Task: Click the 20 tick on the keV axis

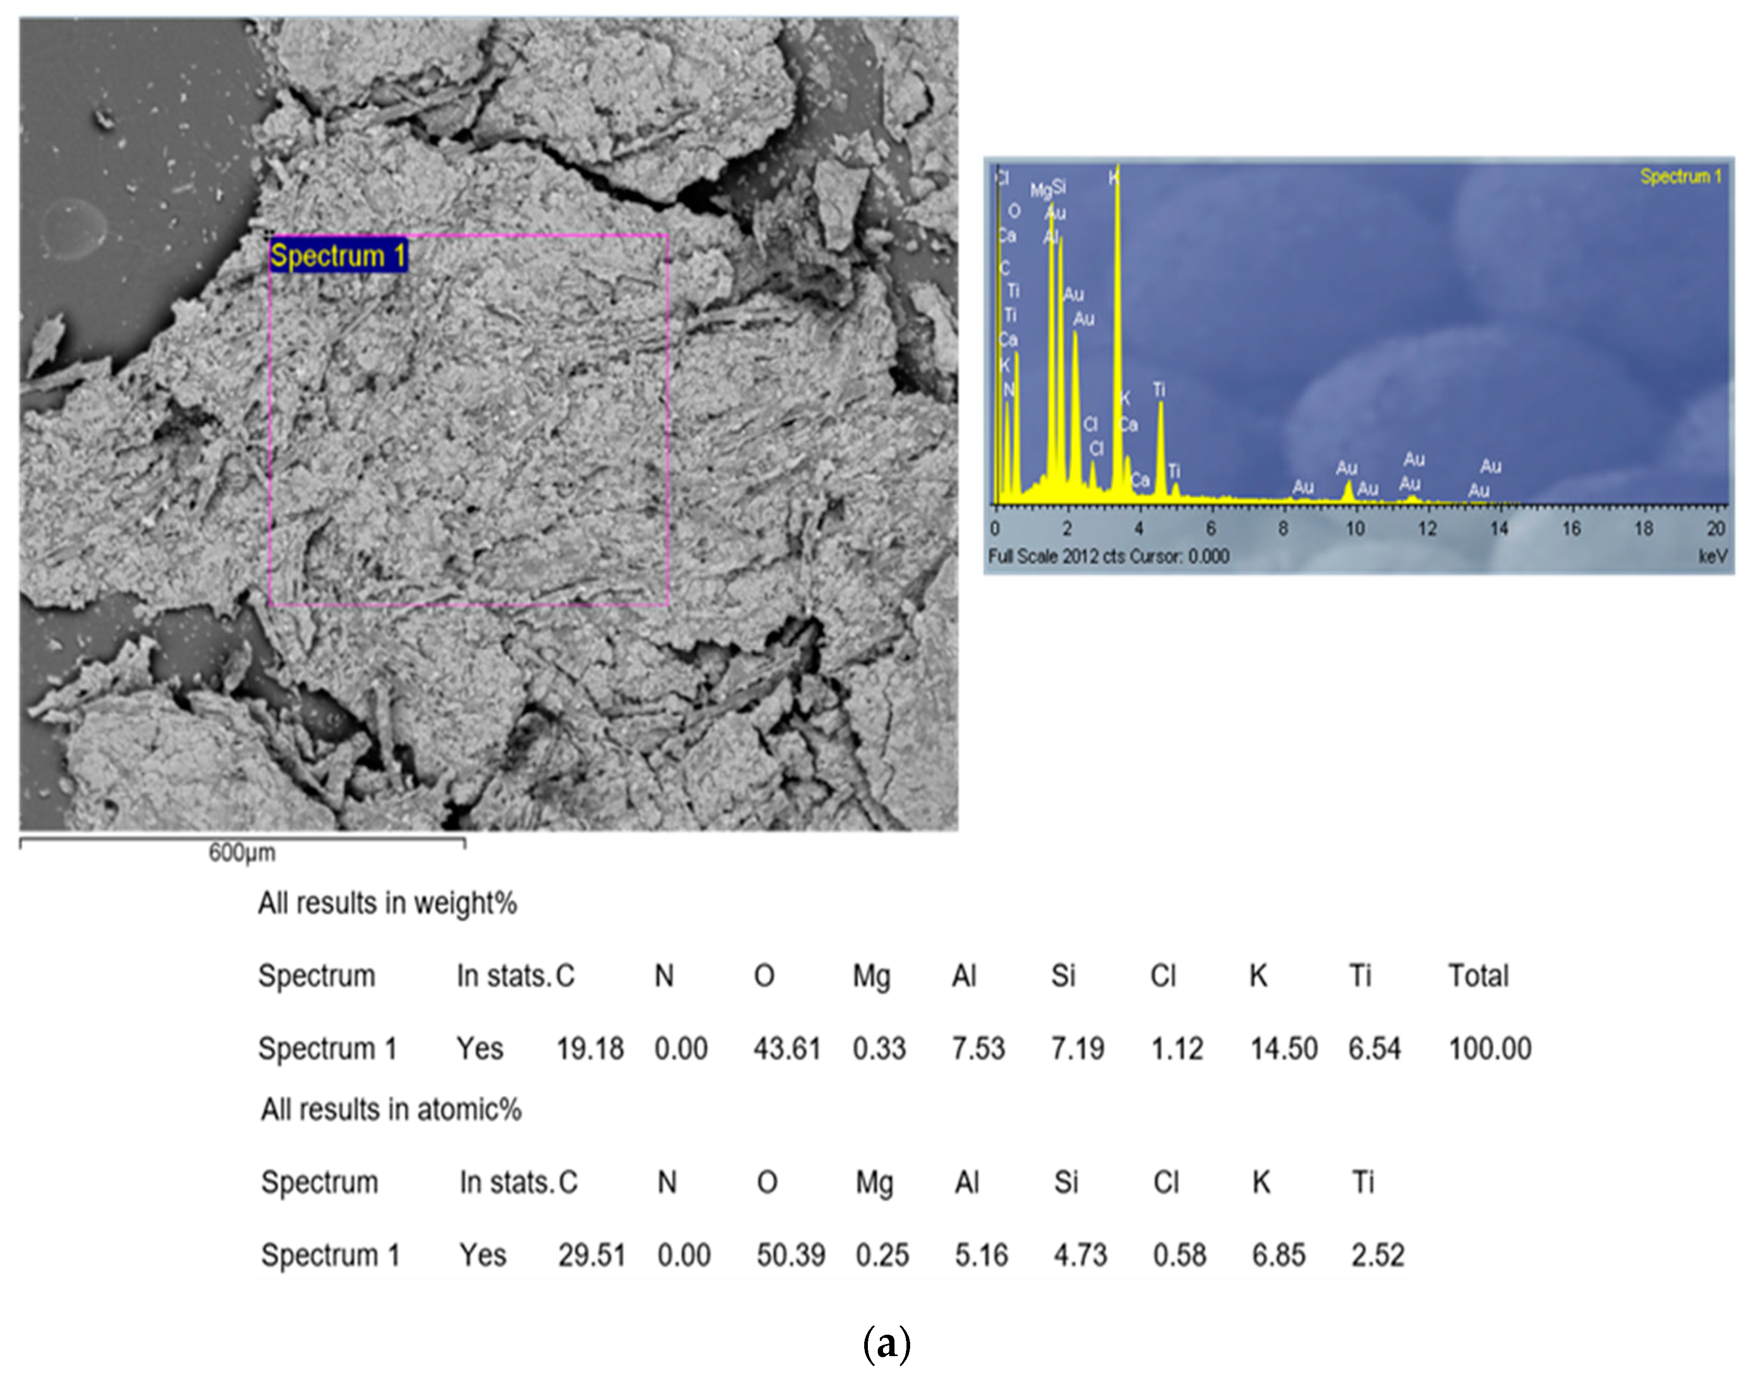Action: [x=1715, y=528]
